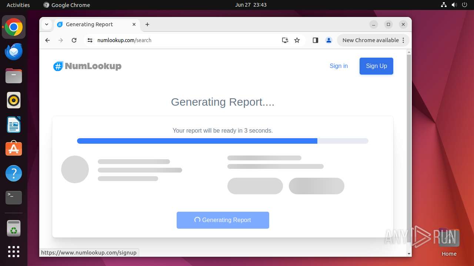The width and height of the screenshot is (474, 266).
Task: Show Applications grid
Action: coord(14,252)
